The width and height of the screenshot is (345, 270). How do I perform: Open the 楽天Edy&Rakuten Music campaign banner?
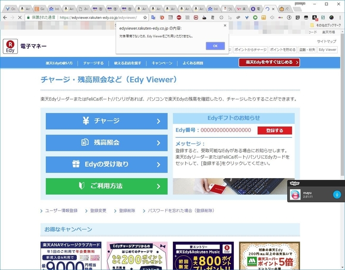(203, 256)
